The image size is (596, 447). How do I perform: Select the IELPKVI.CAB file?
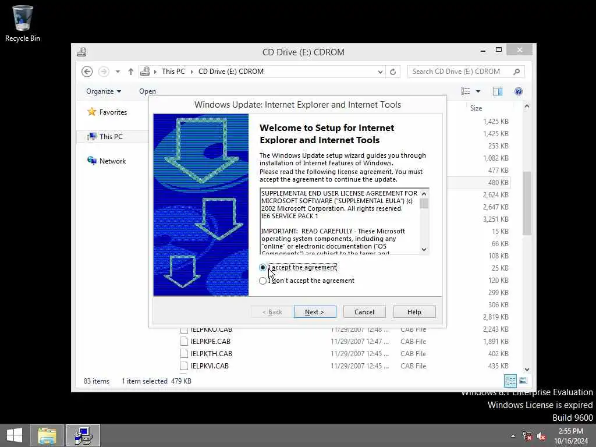pyautogui.click(x=210, y=366)
